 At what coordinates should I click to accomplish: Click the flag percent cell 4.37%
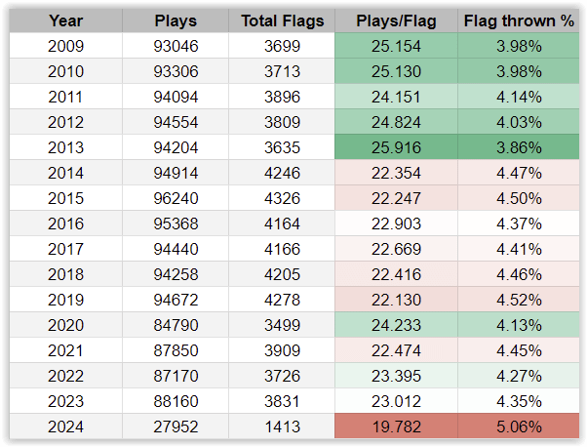point(519,223)
